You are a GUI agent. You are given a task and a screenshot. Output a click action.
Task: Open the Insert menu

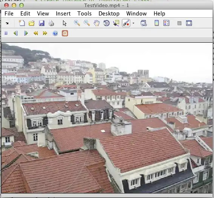click(x=63, y=14)
